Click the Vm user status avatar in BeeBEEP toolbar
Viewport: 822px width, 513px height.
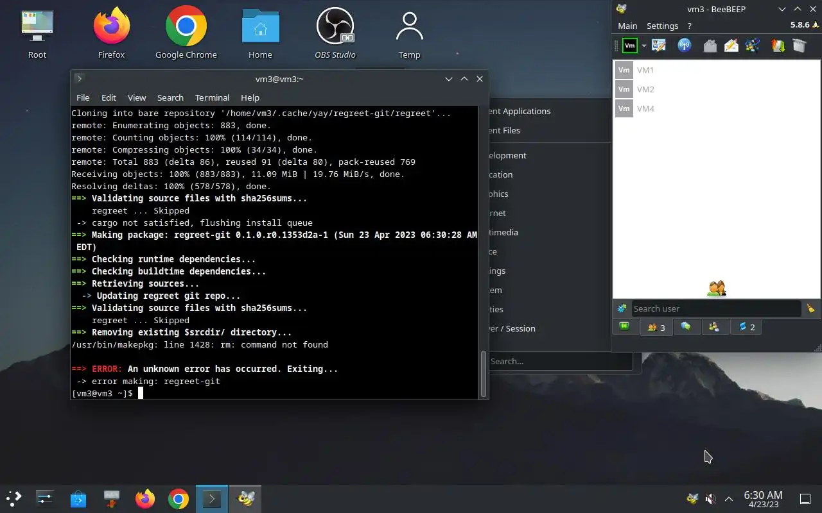click(x=630, y=46)
